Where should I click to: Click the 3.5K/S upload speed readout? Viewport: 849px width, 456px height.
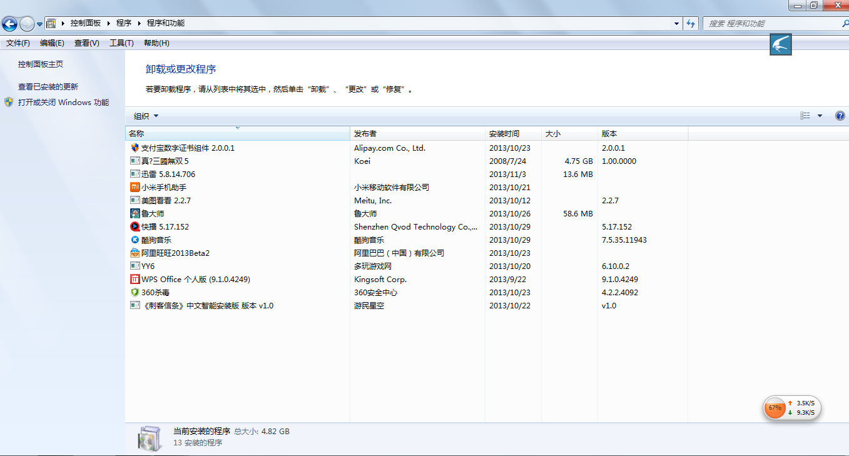pos(806,403)
